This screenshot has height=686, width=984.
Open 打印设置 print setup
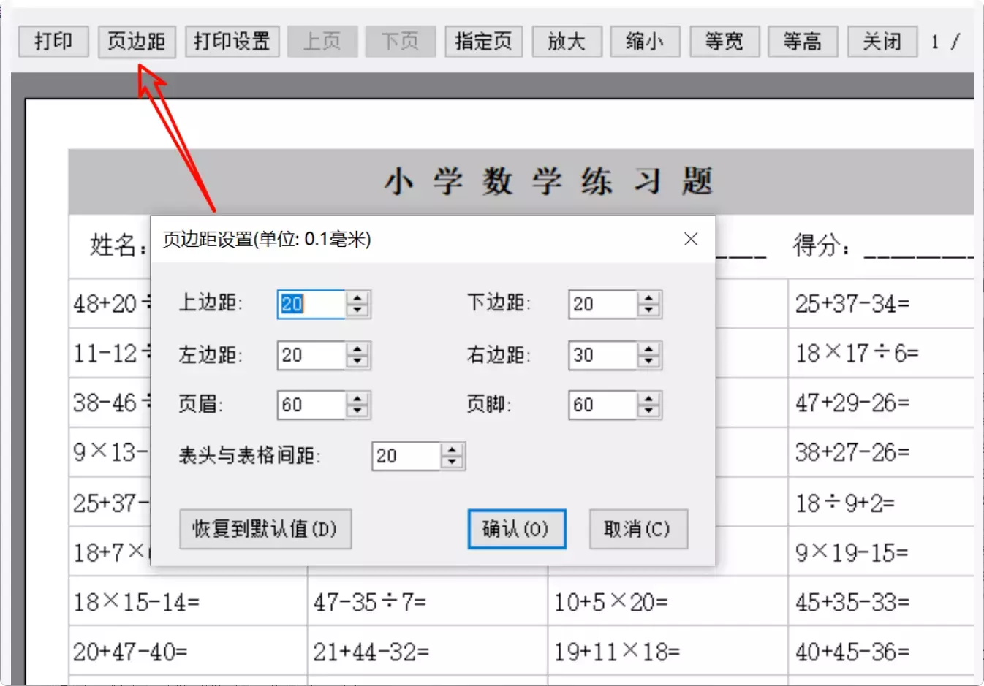click(232, 42)
